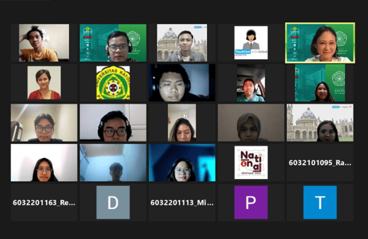Image resolution: width=368 pixels, height=239 pixels.
Task: Select the 6032101095_Ra participant name tile
Action: point(320,162)
